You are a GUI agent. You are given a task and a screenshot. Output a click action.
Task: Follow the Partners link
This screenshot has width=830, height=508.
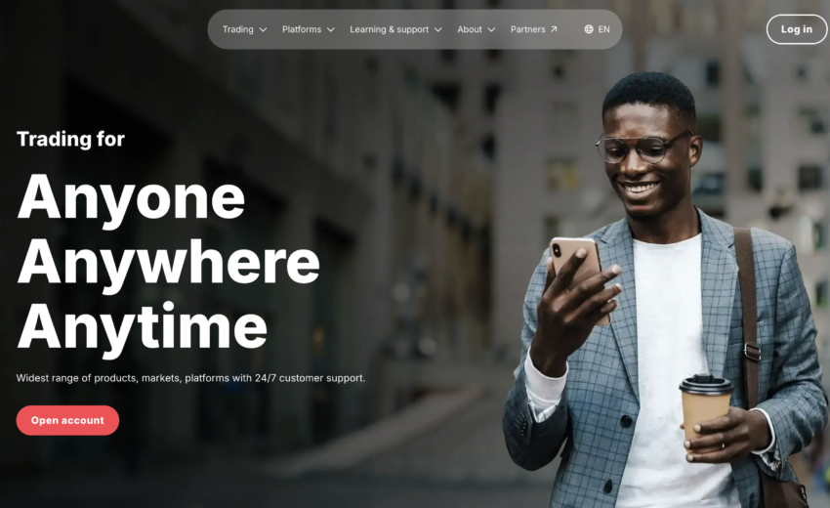click(533, 29)
